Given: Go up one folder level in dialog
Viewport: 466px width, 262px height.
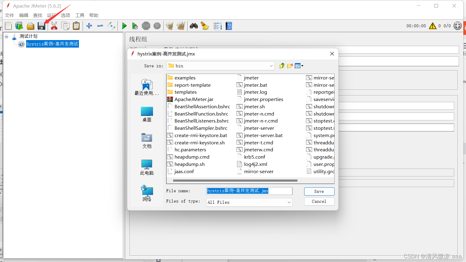Looking at the screenshot, I should coord(282,66).
